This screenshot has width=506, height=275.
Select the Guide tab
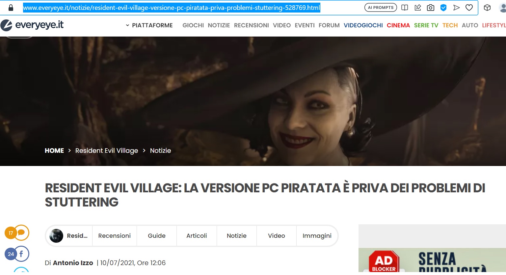tap(157, 236)
